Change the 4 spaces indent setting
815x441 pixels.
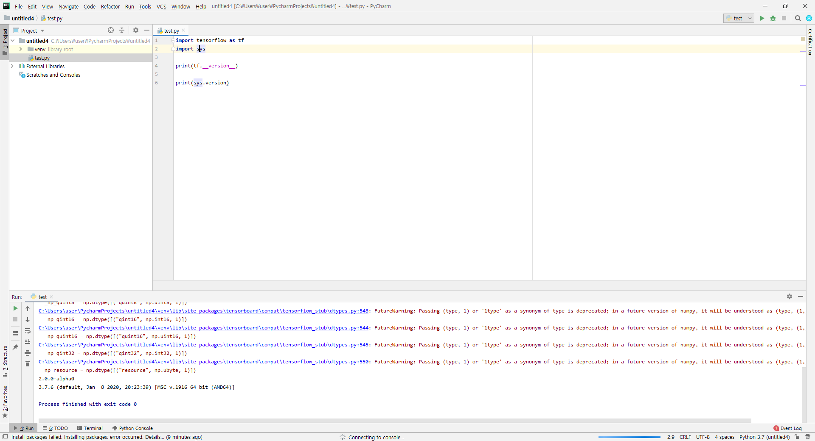point(724,437)
